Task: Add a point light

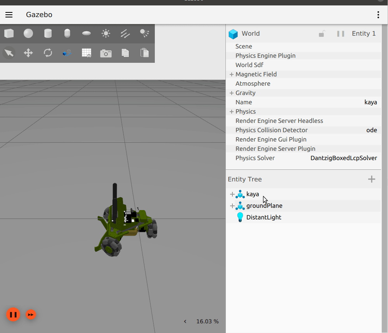Action: point(106,33)
